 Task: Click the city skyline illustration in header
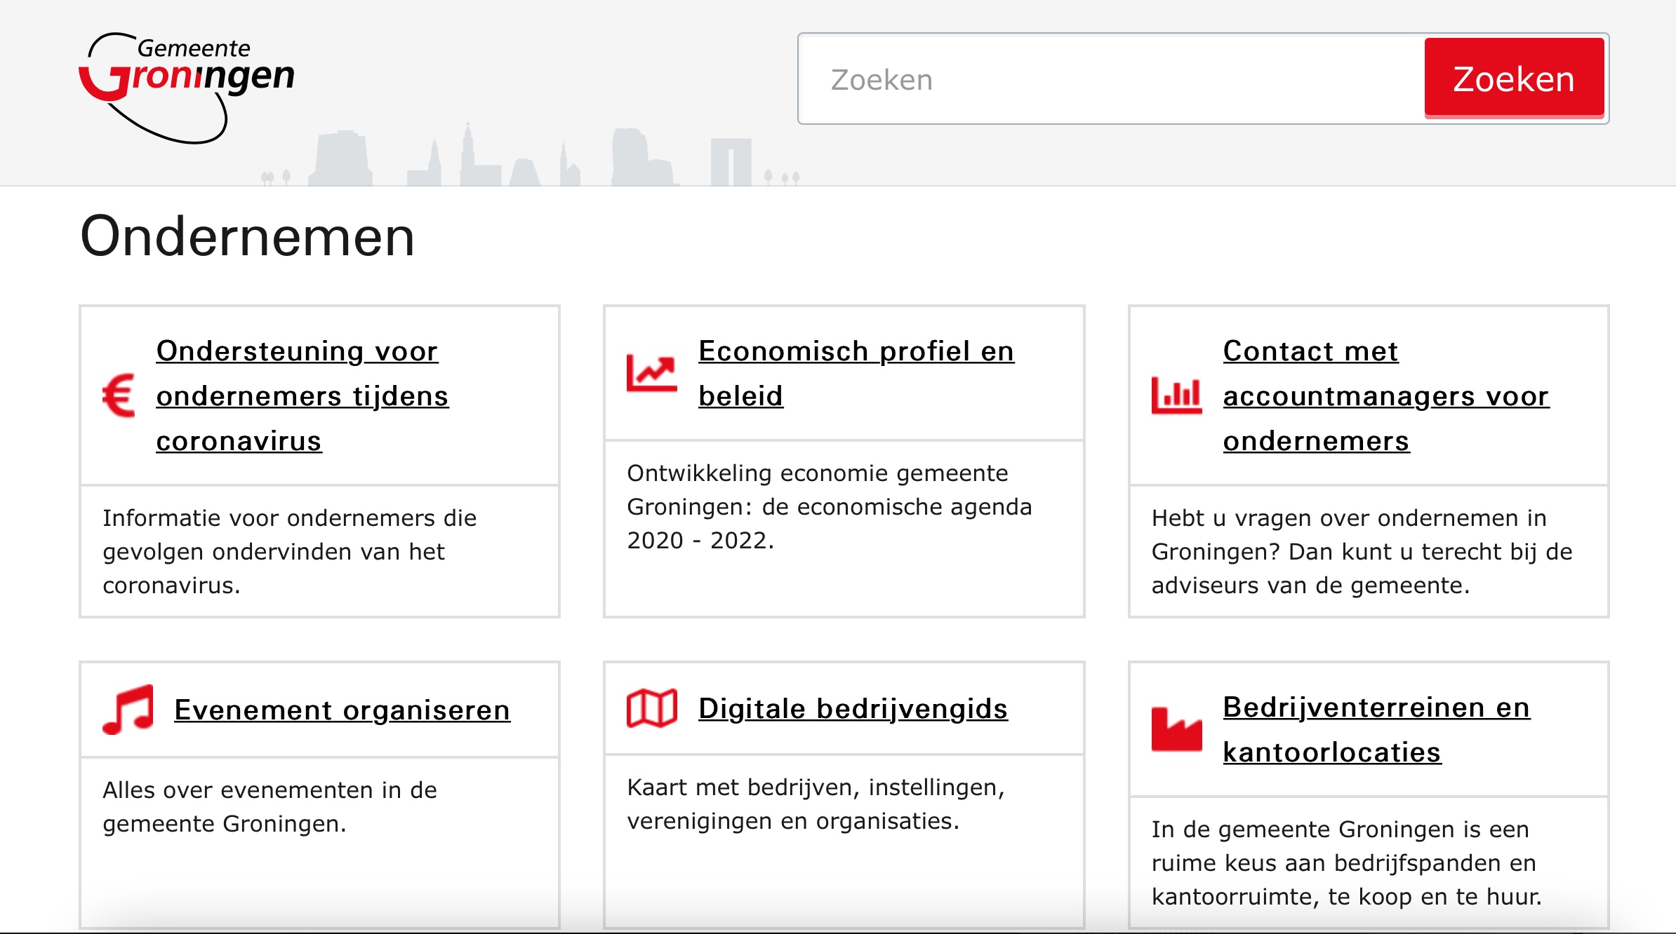(533, 158)
